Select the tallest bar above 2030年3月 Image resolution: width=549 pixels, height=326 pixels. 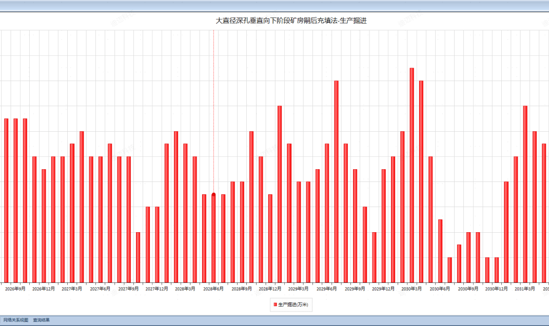(411, 175)
